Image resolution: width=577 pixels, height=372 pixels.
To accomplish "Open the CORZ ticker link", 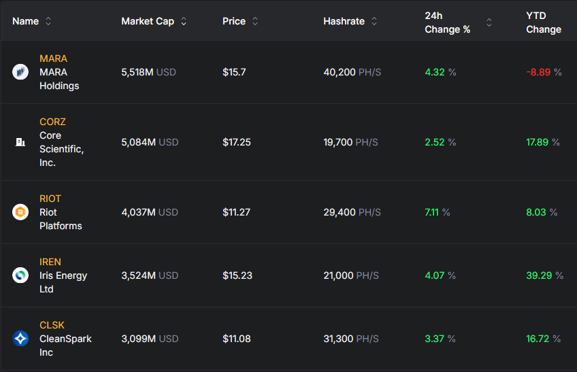I will [x=52, y=122].
